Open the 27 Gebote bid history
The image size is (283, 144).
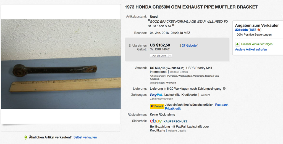point(189,46)
